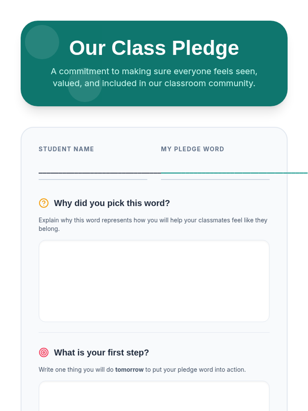Click the red target bullseye icon

pyautogui.click(x=44, y=352)
